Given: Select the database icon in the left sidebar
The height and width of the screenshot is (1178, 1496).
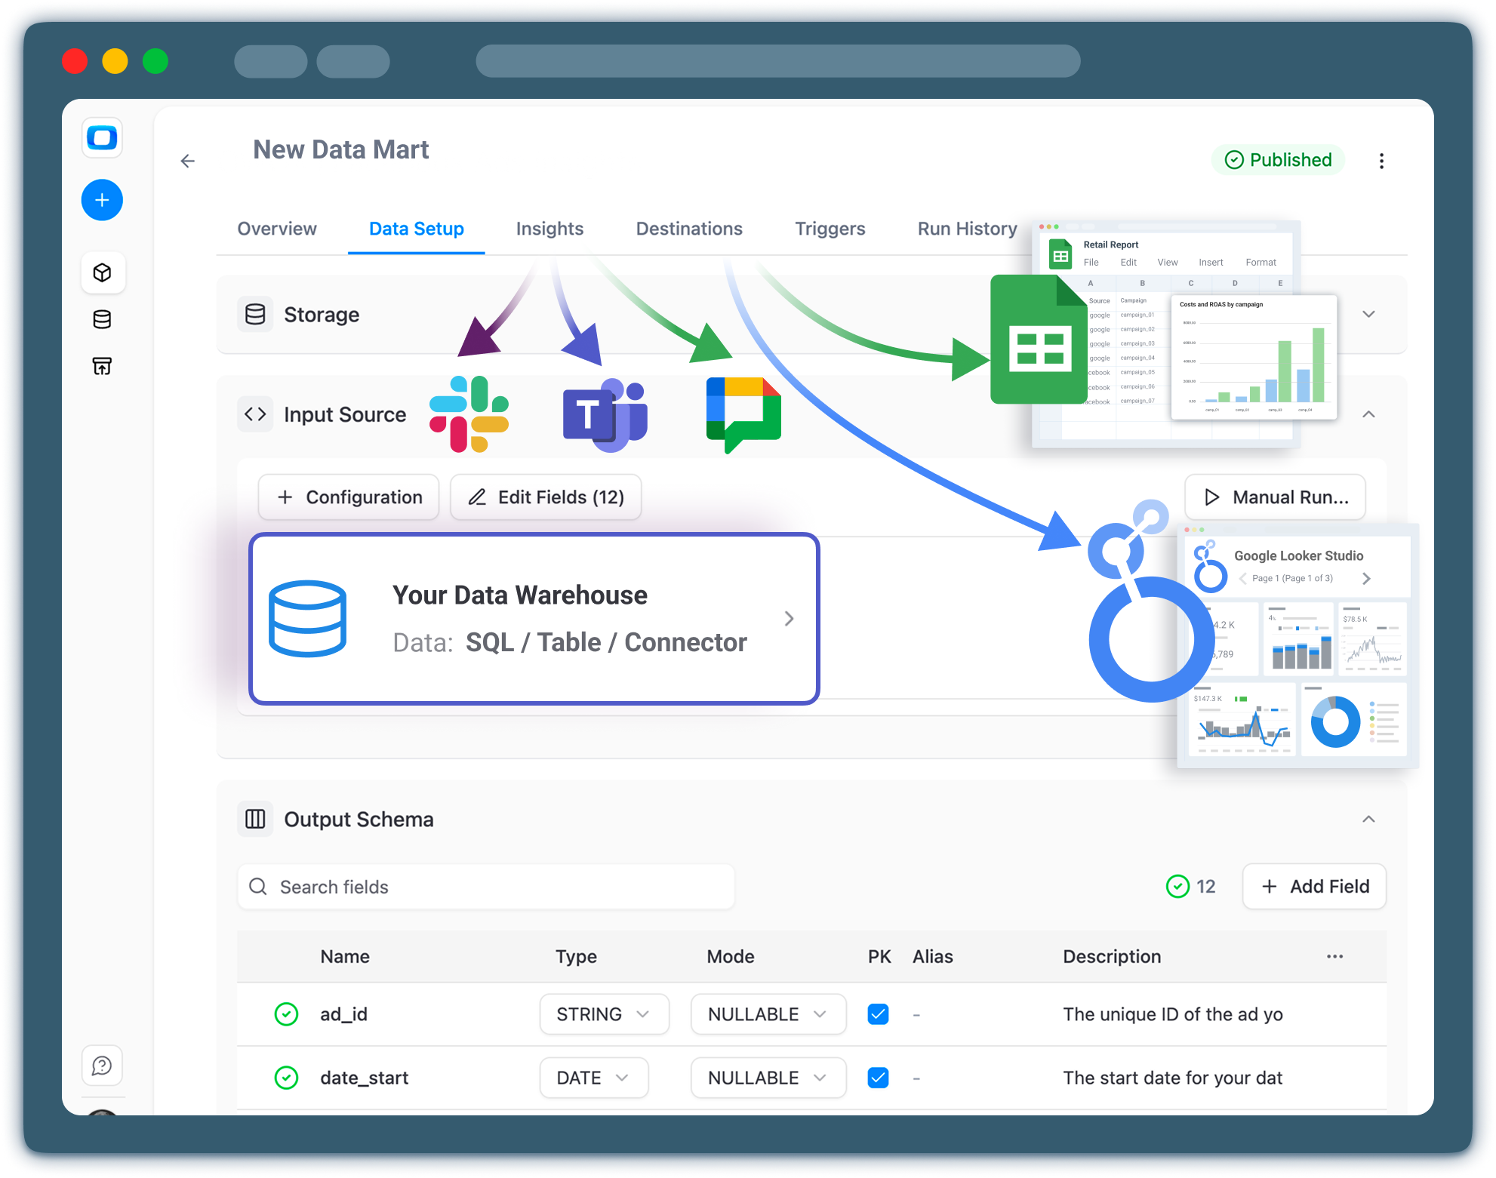Looking at the screenshot, I should tap(102, 318).
